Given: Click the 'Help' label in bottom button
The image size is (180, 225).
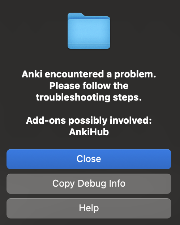Looking at the screenshot, I should point(89,208).
